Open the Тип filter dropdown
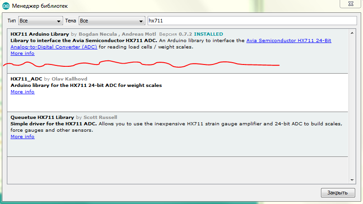Viewport: 363px width, 204px height. click(41, 21)
